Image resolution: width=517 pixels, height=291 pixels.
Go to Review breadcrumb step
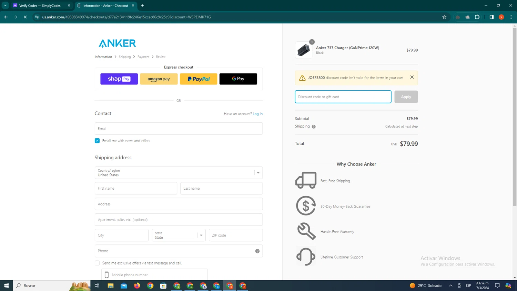[x=161, y=57]
